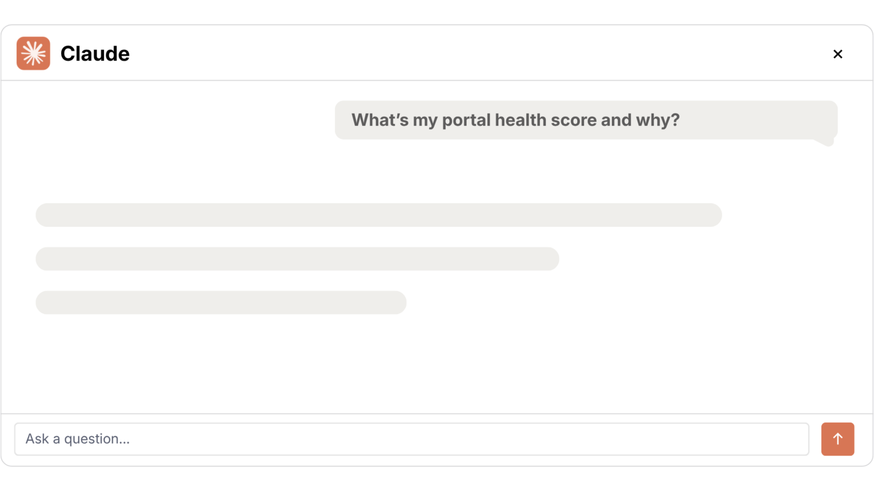Place the cursor in the question text box
The width and height of the screenshot is (874, 491).
[412, 439]
